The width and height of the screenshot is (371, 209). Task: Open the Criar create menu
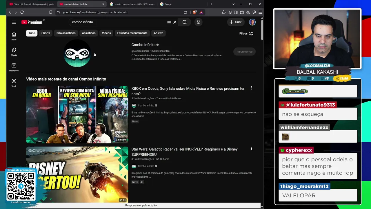pos(236,22)
